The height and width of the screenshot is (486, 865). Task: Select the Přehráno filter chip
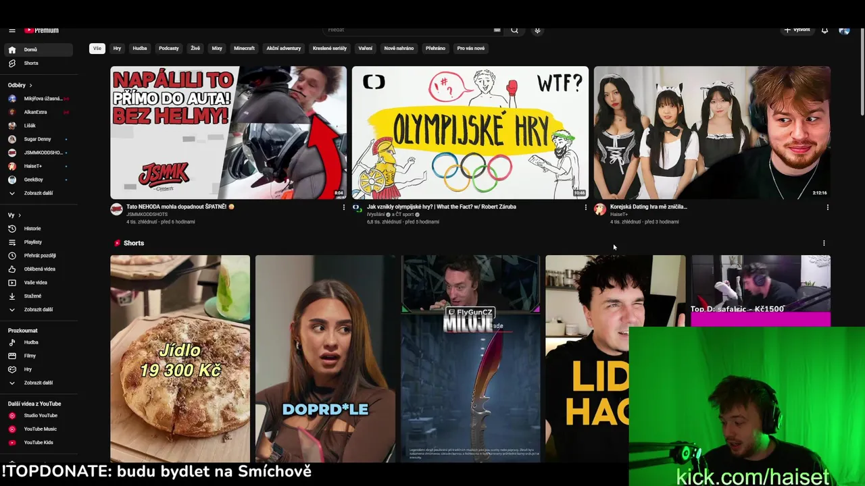click(x=435, y=49)
